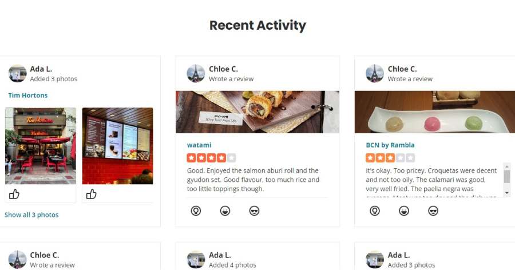
Task: Open Chloe C. profile on watami review
Action: pos(223,69)
